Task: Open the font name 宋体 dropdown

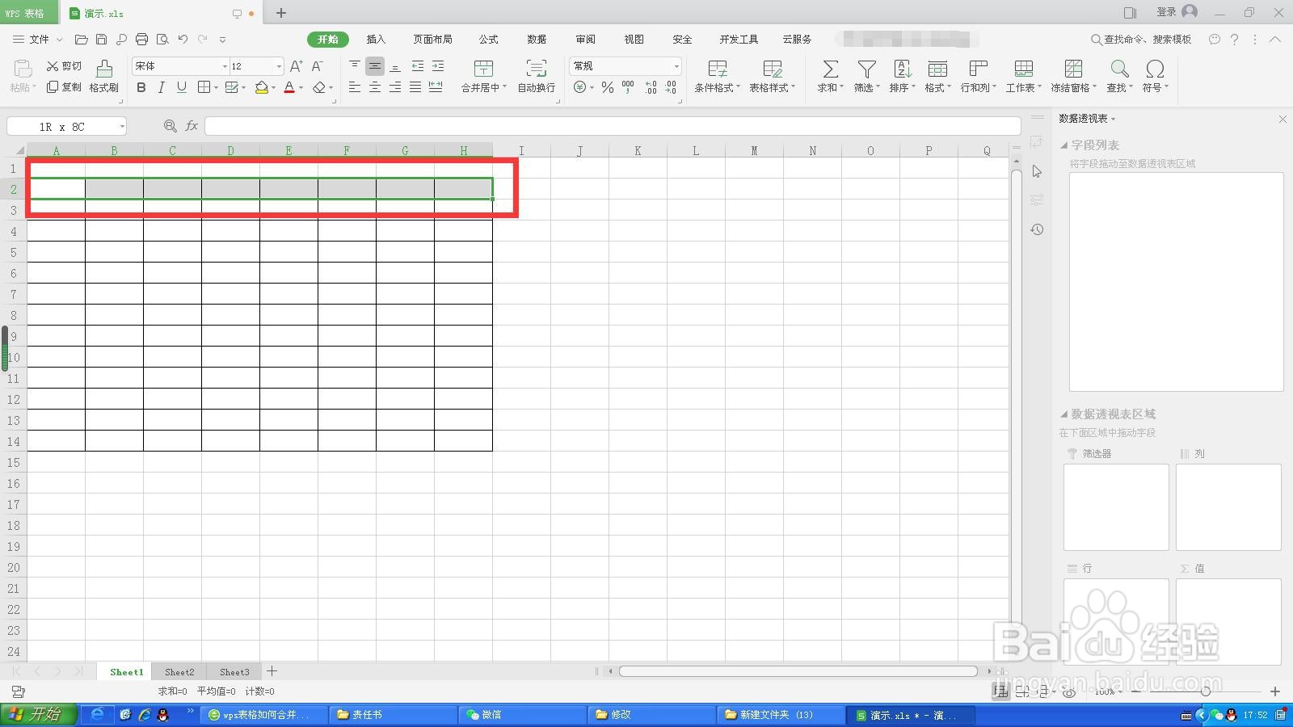Action: pos(225,66)
